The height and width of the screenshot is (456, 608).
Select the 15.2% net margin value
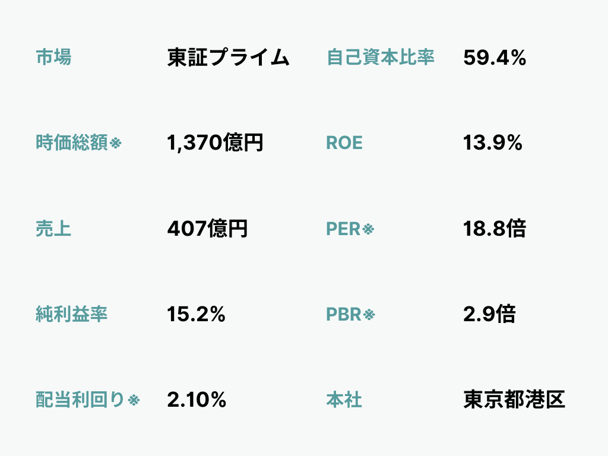pos(196,314)
